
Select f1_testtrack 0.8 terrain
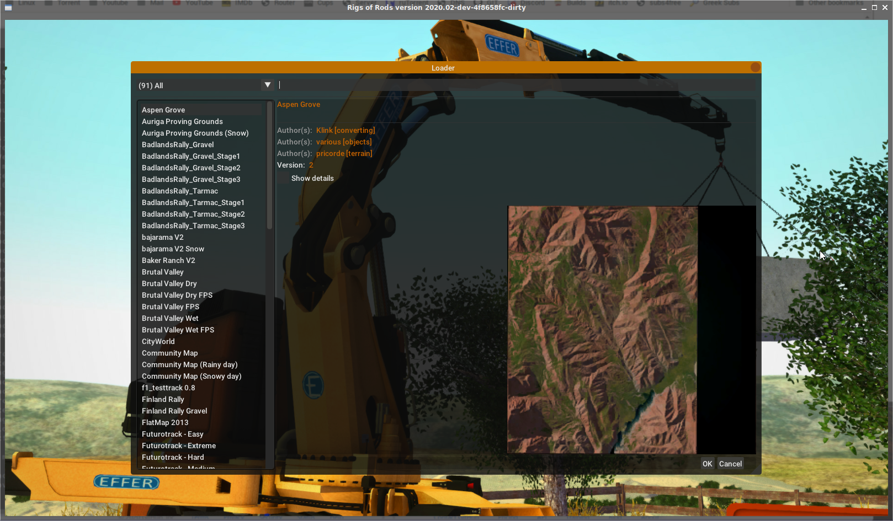click(201, 388)
